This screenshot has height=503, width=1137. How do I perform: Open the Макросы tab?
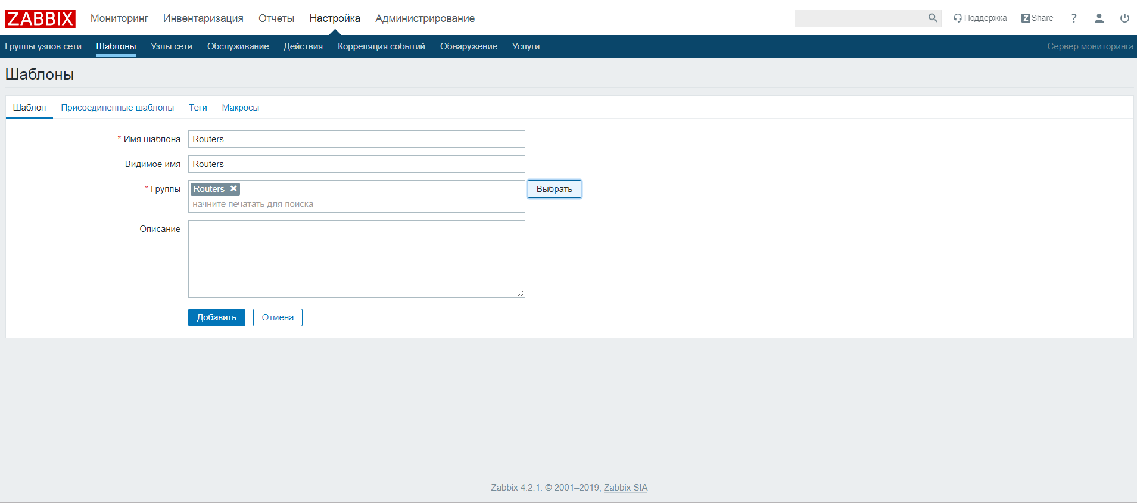coord(240,108)
